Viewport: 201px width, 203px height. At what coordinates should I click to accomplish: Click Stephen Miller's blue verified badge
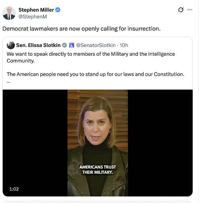(x=58, y=10)
